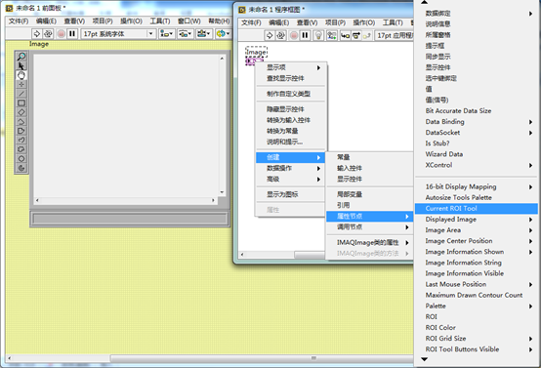
Task: Click the upward scroll arrow above the property list
Action: pos(425,3)
